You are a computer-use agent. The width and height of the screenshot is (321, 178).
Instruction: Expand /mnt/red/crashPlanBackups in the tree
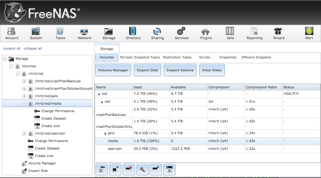[24, 81]
